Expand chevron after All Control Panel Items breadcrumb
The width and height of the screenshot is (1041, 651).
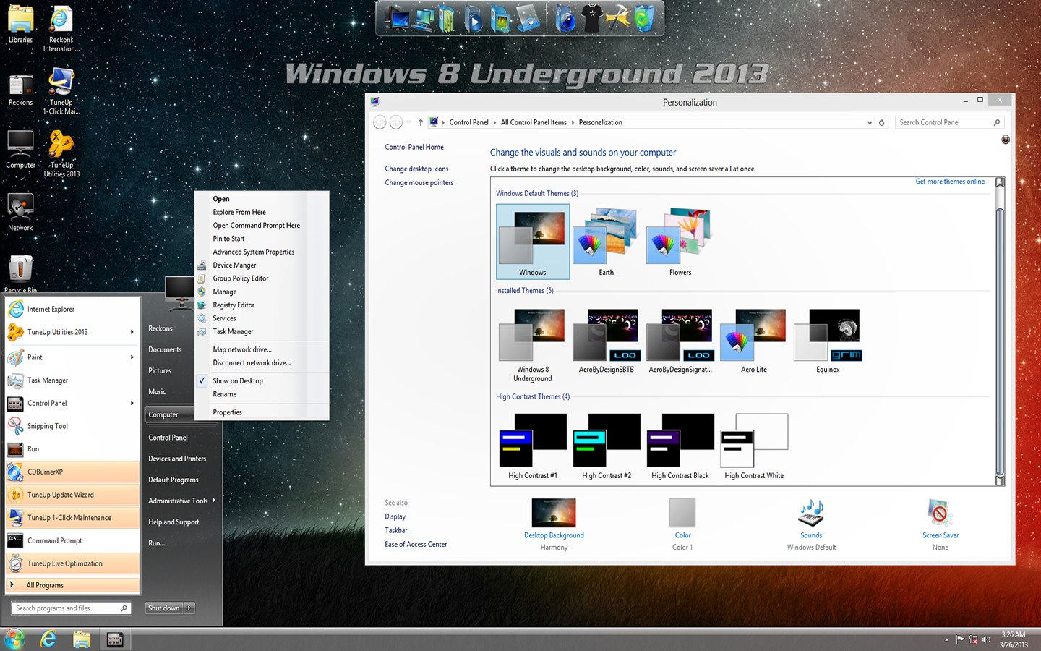point(573,122)
